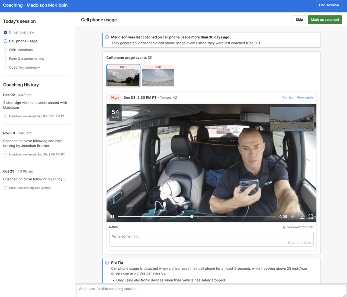This screenshot has height=297, width=347.
Task: Open the Coaching summary step
Action: pos(24,67)
